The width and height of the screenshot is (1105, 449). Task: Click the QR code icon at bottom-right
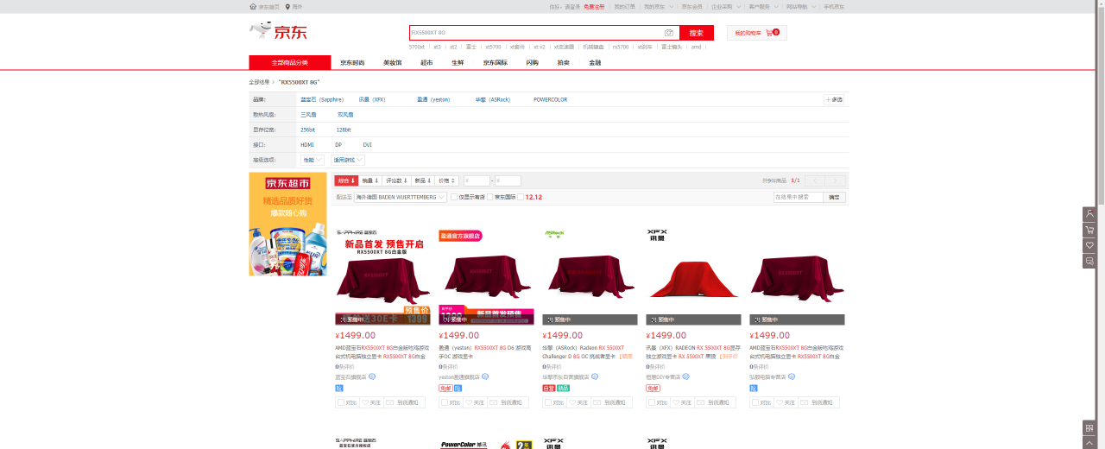tap(1089, 427)
